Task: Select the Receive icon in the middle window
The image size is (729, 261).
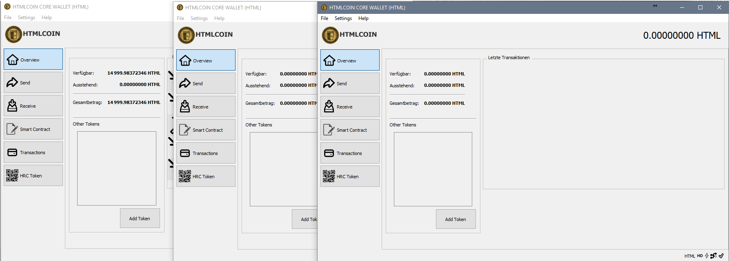Action: coord(185,106)
